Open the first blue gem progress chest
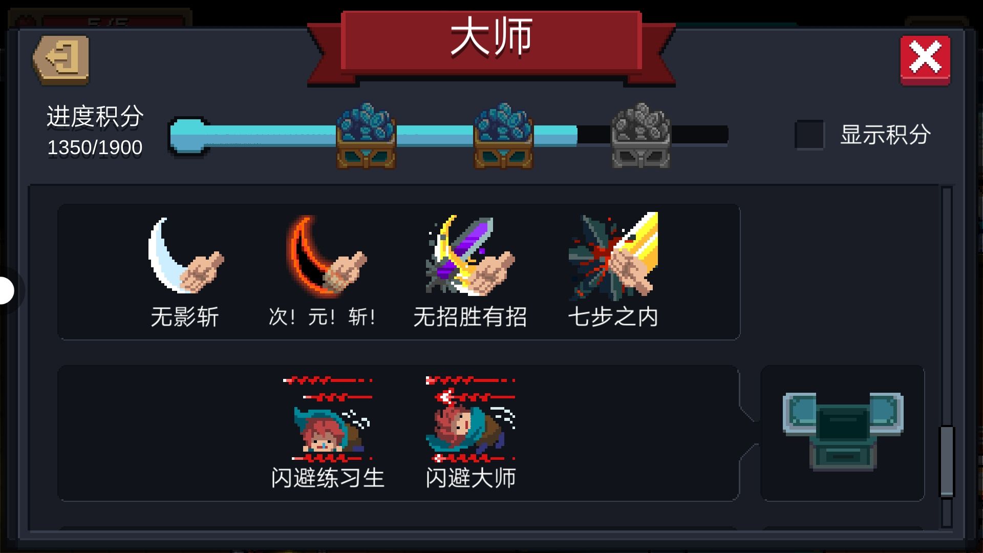This screenshot has width=983, height=553. (366, 136)
